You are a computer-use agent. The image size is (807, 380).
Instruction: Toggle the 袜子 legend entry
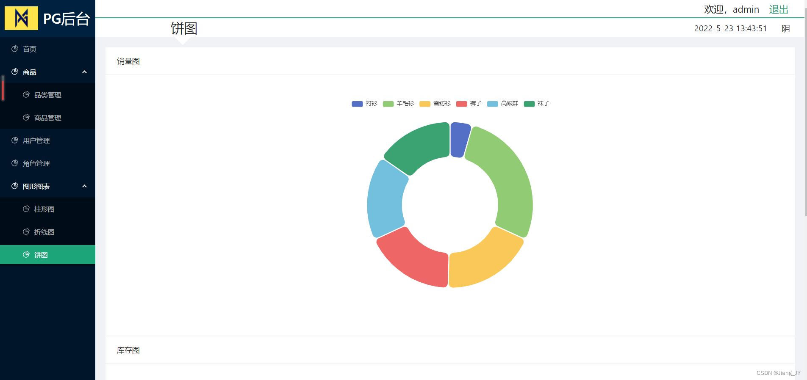pos(537,104)
